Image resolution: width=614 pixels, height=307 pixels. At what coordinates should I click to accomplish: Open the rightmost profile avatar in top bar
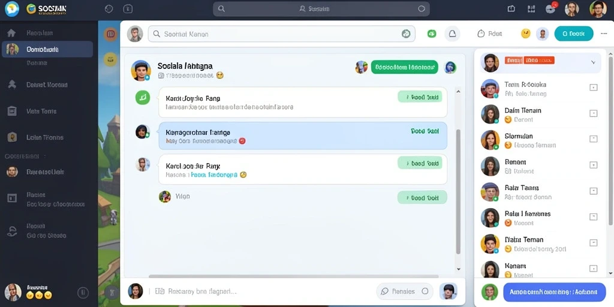(x=598, y=8)
